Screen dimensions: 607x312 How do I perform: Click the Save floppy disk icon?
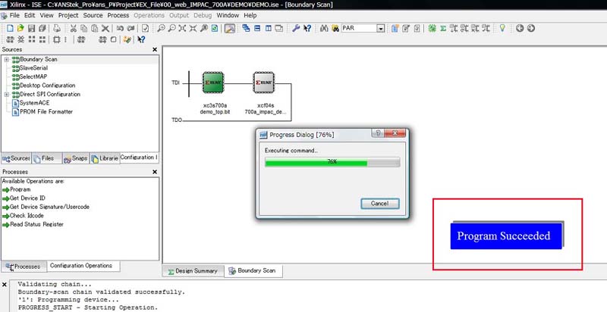coord(31,28)
